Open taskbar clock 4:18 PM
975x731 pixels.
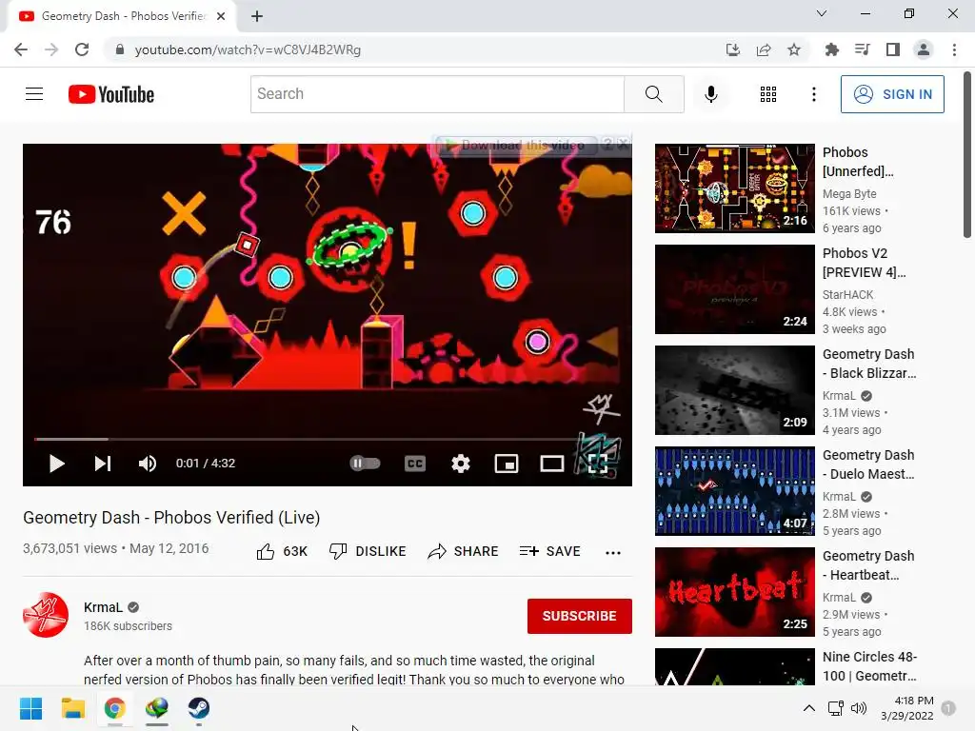coord(907,708)
